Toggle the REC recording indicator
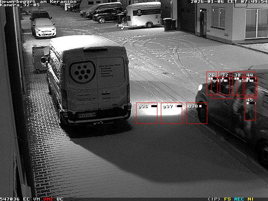This screenshot has height=201, width=268. (239, 199)
